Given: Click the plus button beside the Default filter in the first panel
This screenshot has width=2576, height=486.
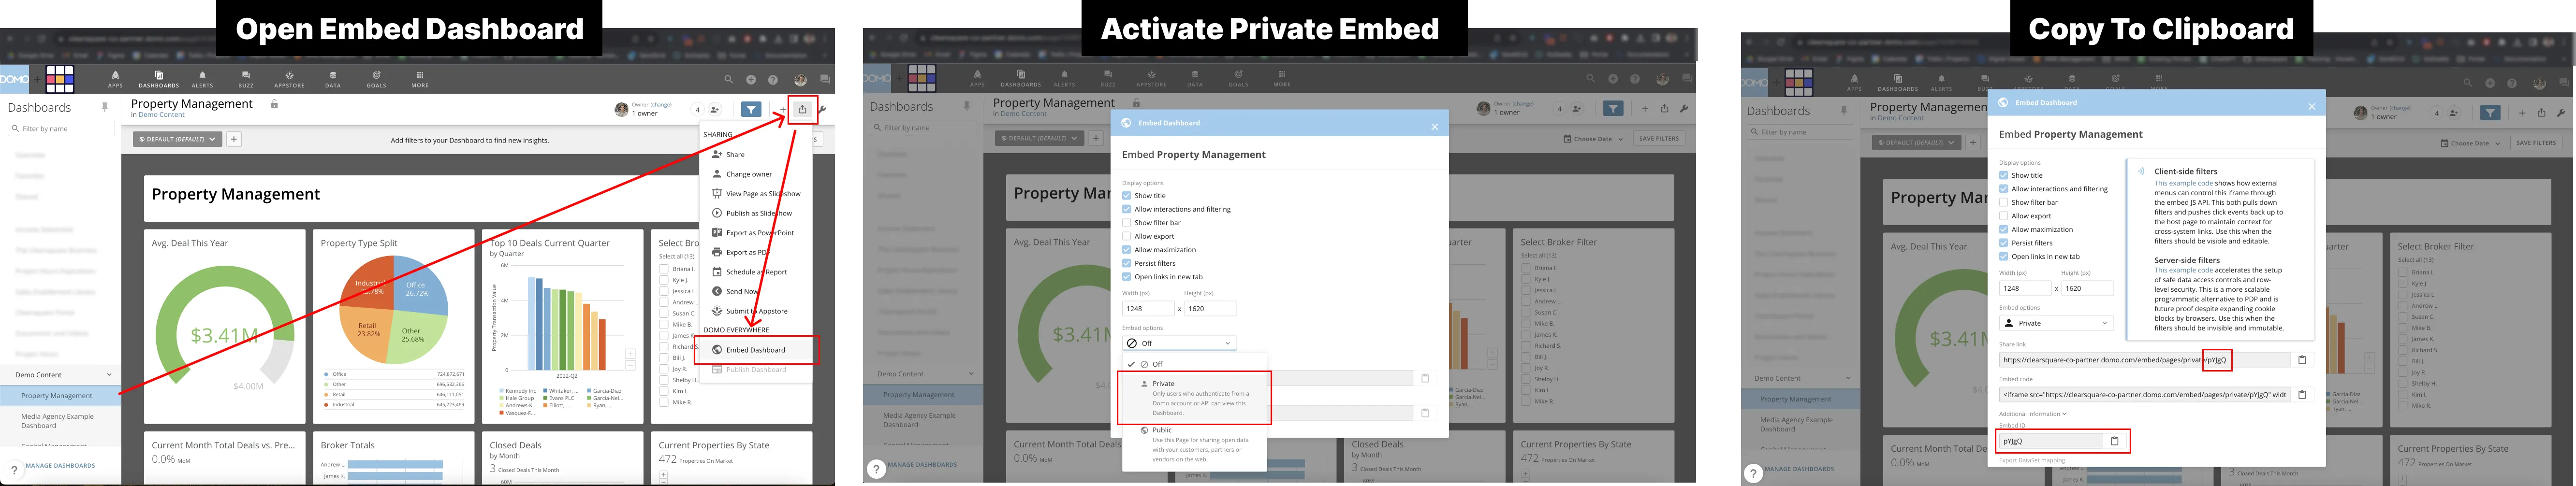Looking at the screenshot, I should pyautogui.click(x=234, y=139).
